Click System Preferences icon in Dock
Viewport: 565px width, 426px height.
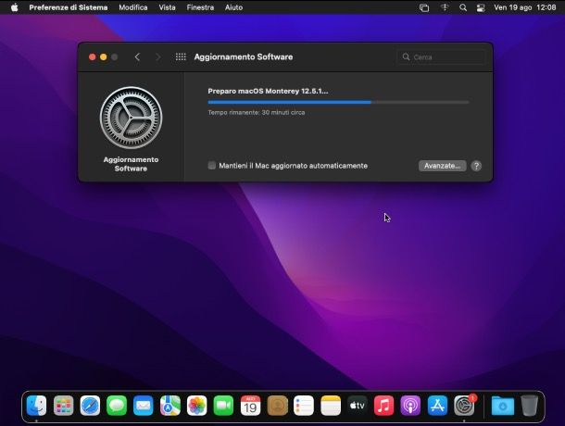(464, 406)
